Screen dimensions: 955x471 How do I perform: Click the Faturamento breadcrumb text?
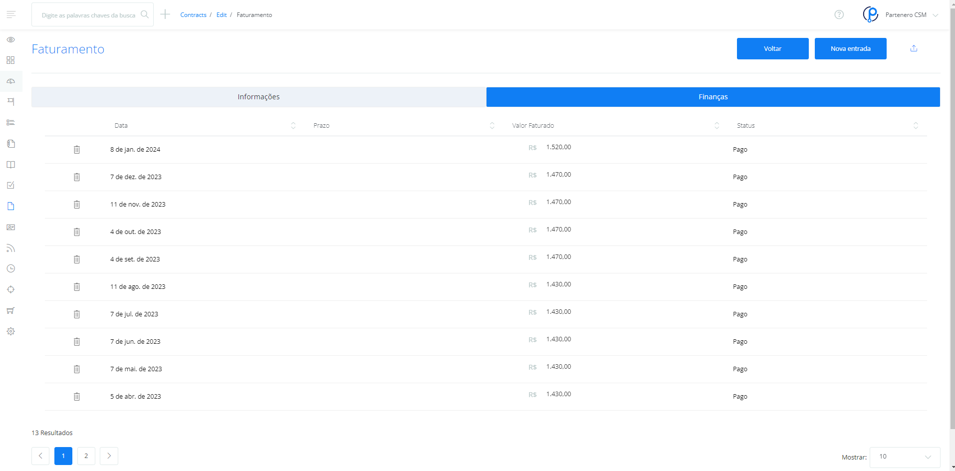tap(254, 15)
